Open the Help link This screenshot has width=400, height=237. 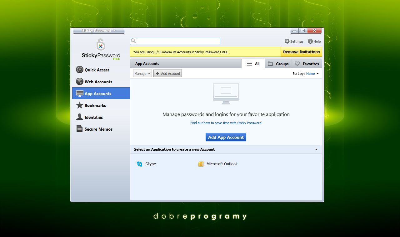pos(314,41)
